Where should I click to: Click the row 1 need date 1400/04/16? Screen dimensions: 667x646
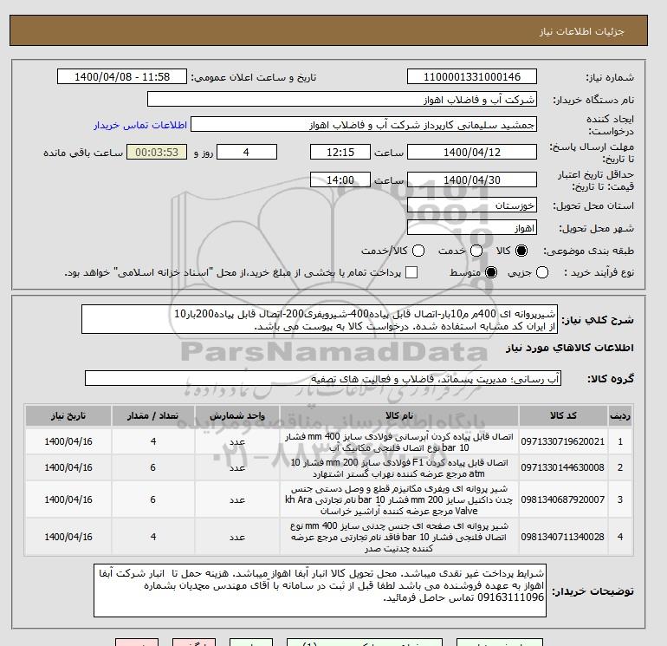click(x=68, y=441)
